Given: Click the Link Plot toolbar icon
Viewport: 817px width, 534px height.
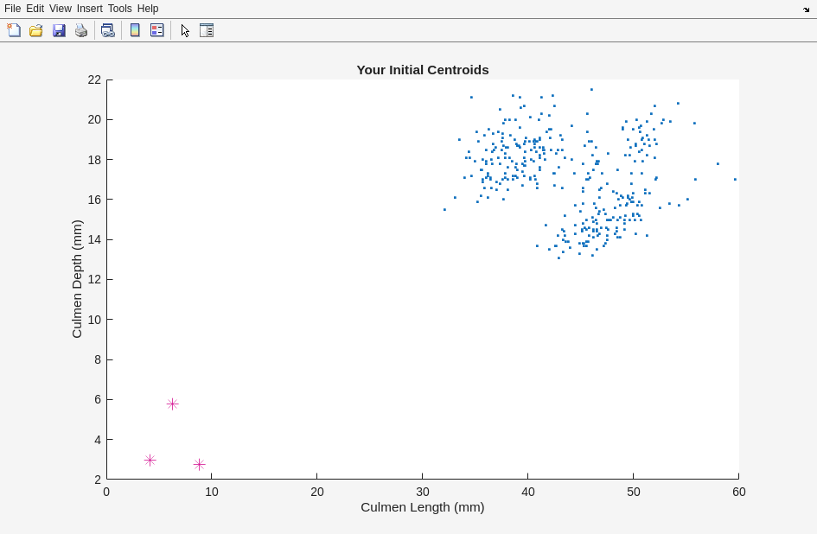Looking at the screenshot, I should [x=107, y=30].
